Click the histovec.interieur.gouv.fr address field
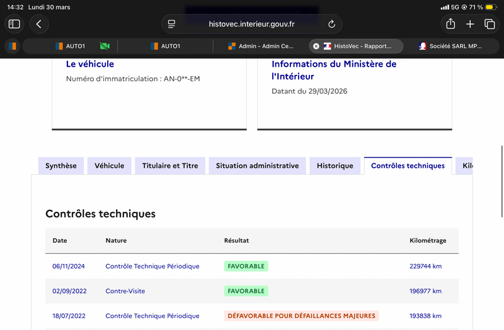This screenshot has width=504, height=330. point(251,24)
